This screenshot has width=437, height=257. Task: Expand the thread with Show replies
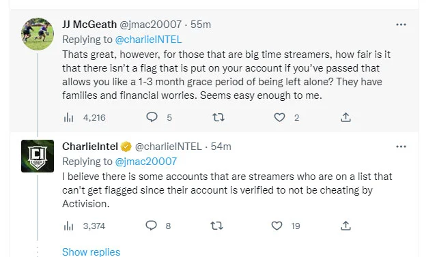coord(91,252)
